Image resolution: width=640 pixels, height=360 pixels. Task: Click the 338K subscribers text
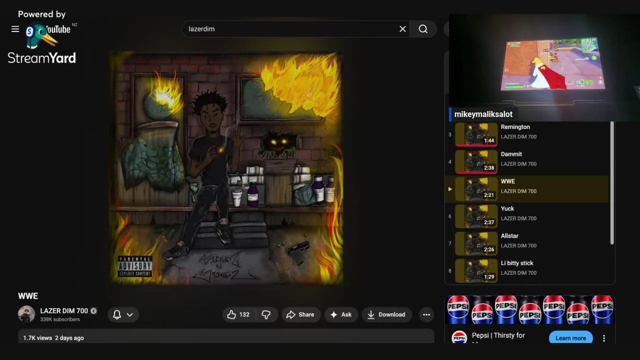[x=60, y=319]
